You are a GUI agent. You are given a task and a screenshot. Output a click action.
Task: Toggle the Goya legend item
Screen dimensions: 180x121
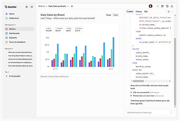[69, 30]
